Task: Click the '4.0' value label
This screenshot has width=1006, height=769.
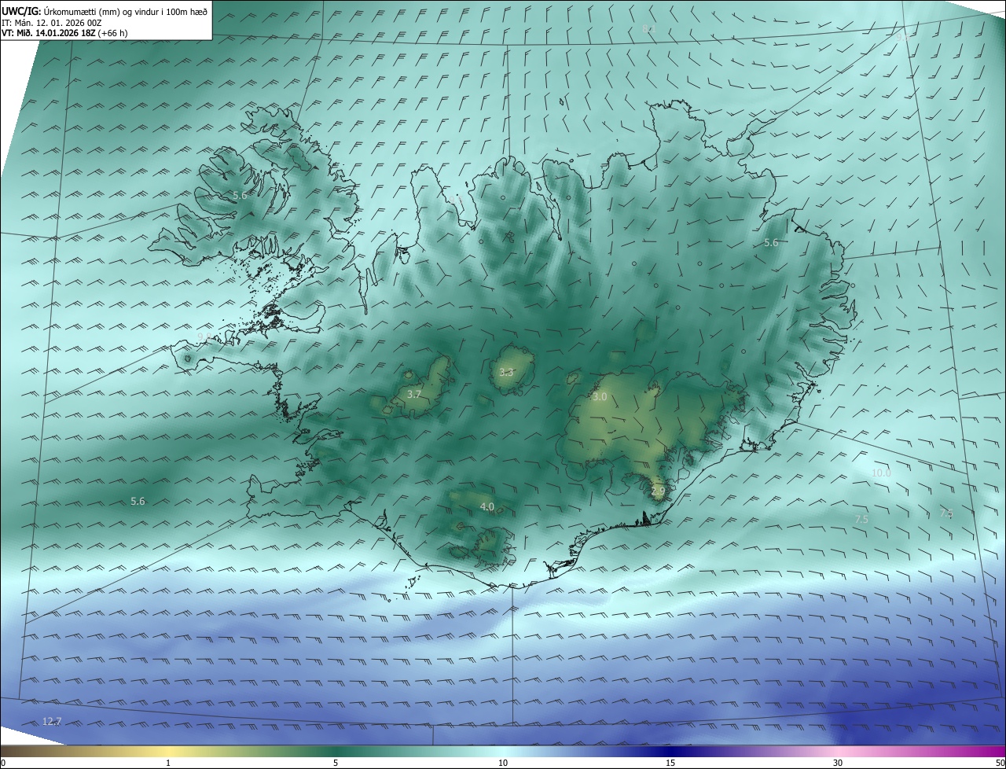Action: tap(487, 507)
